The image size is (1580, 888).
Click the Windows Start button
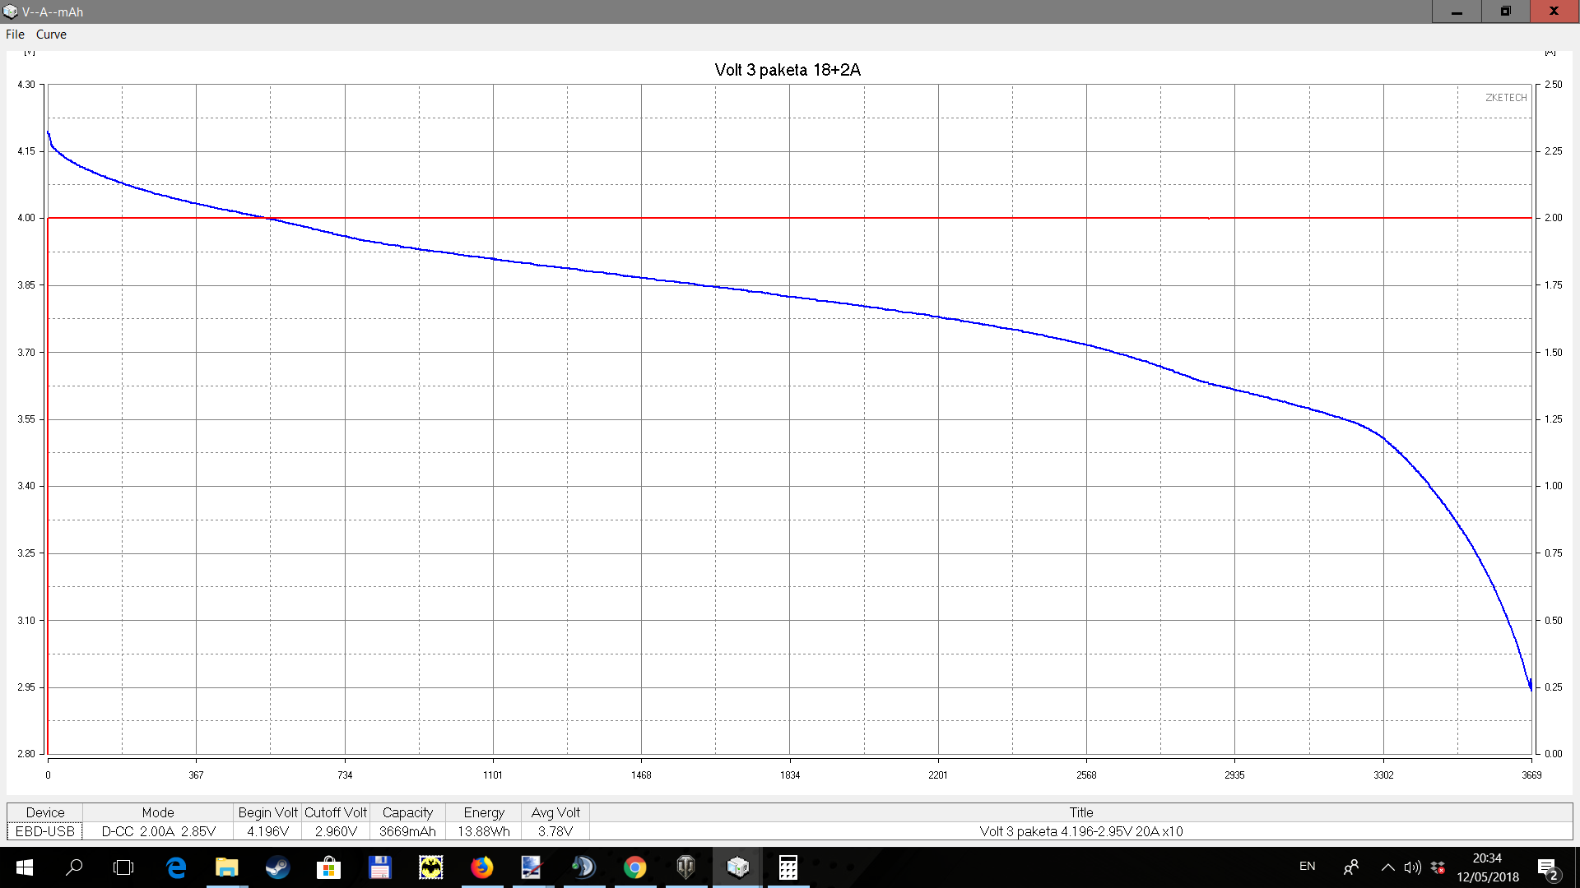(x=24, y=867)
